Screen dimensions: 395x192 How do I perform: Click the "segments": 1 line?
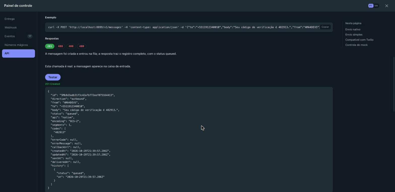point(61,125)
